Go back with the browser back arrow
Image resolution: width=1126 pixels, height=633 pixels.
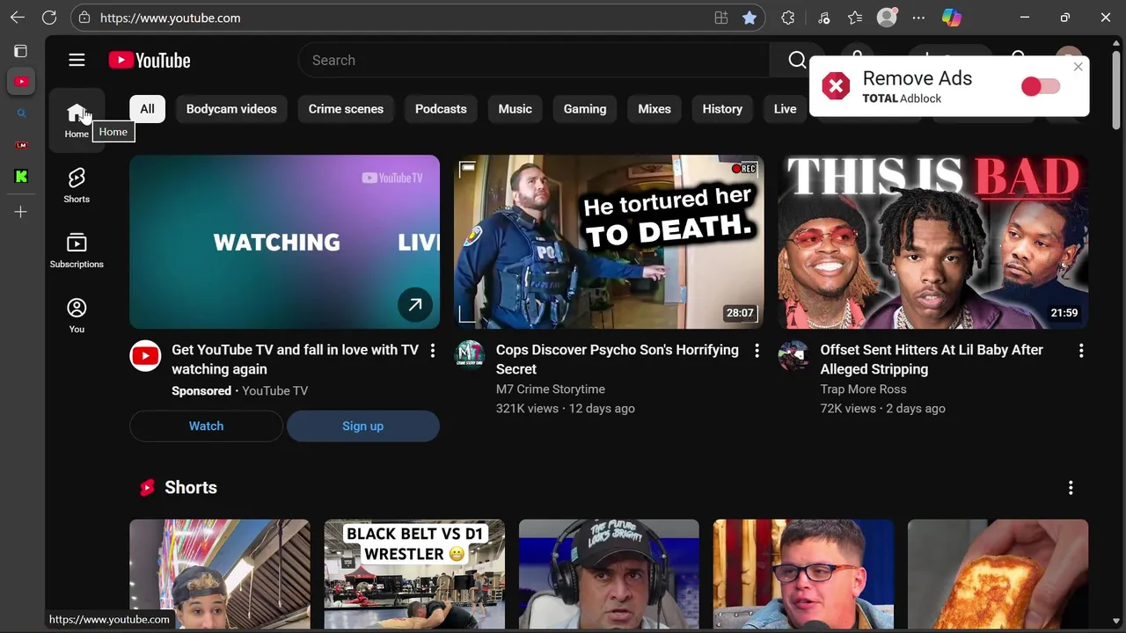(x=18, y=18)
